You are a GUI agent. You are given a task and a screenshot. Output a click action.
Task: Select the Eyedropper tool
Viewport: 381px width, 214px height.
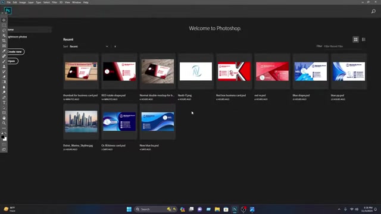pos(4,51)
